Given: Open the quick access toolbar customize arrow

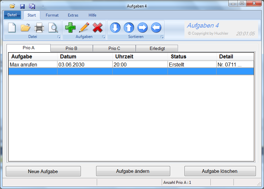Looking at the screenshot, I should 43,6.
